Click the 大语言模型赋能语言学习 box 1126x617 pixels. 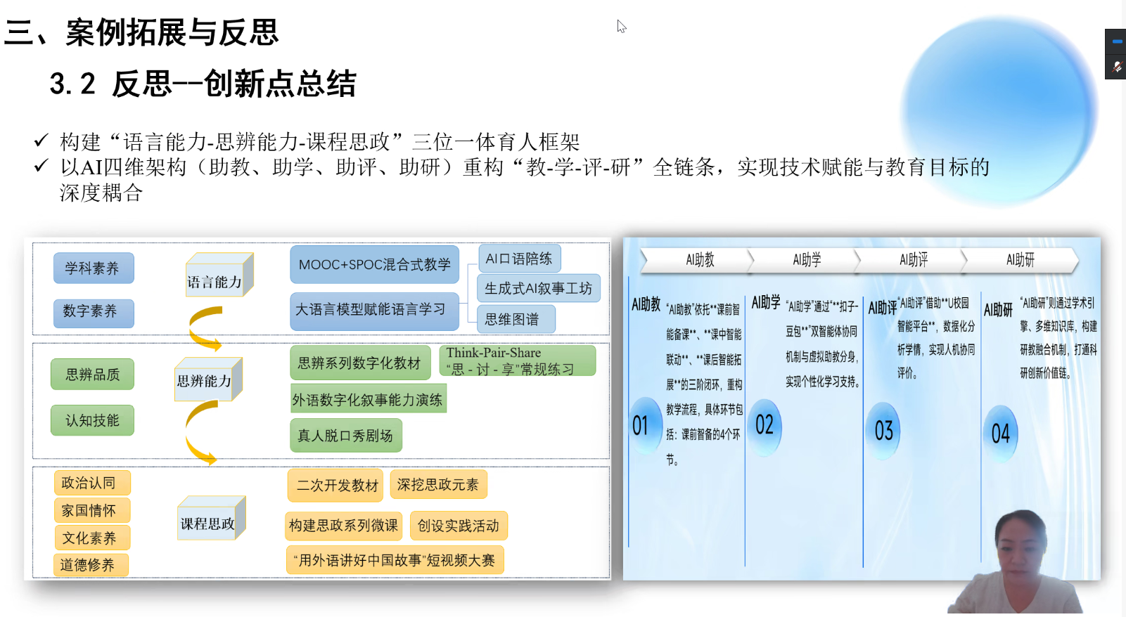374,310
